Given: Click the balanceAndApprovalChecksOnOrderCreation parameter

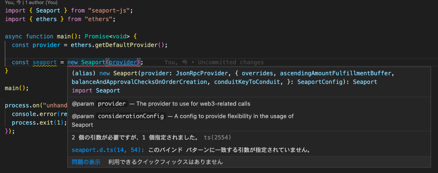Looking at the screenshot, I should point(139,82).
